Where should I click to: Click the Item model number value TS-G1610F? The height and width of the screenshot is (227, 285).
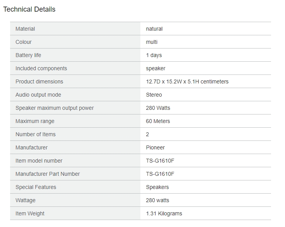point(160,161)
